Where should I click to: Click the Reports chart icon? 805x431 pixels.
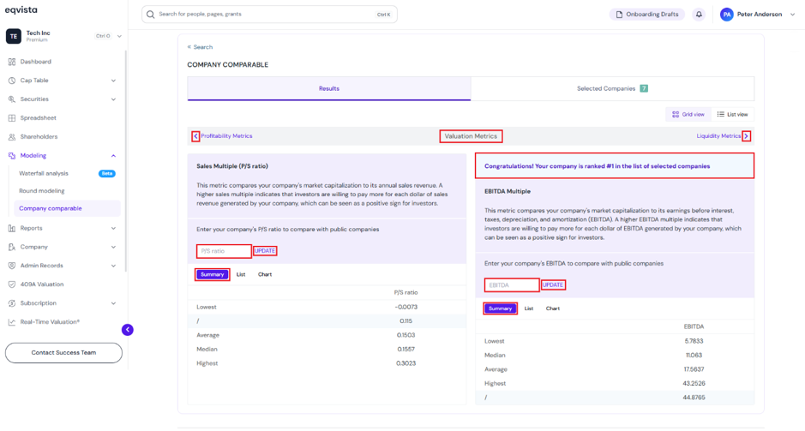[x=12, y=228]
